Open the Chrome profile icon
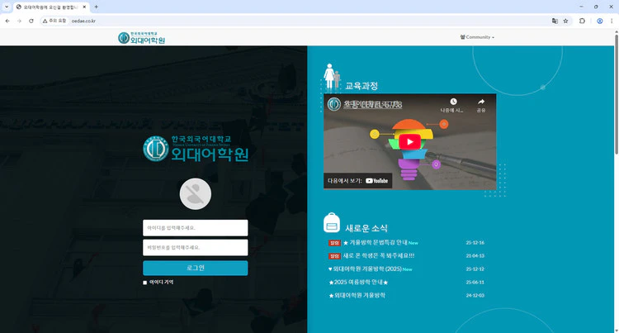 click(599, 21)
